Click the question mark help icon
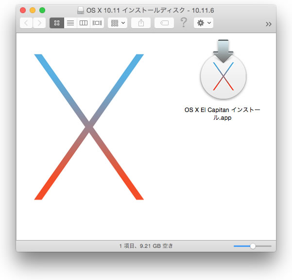The width and height of the screenshot is (292, 280). pyautogui.click(x=184, y=22)
